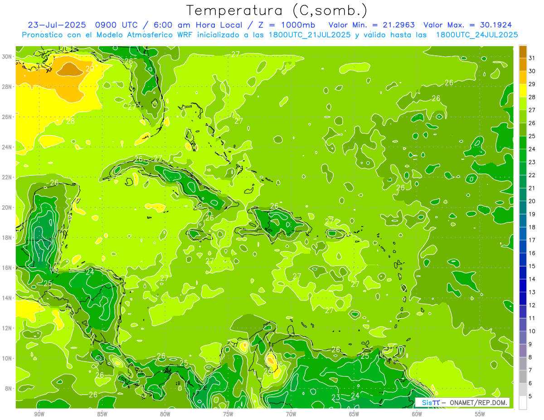The image size is (544, 420).
Task: Click the "23" contour label on the map
Action: [336, 397]
